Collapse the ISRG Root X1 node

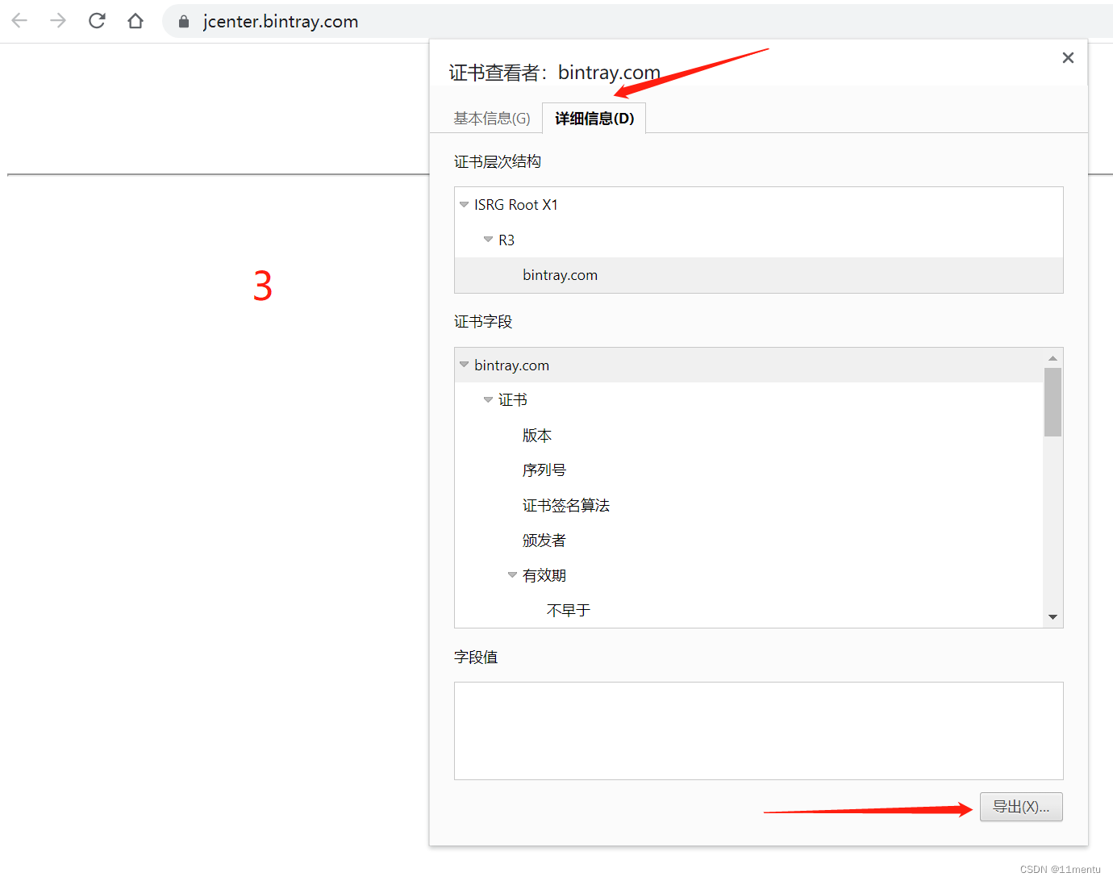pos(464,205)
